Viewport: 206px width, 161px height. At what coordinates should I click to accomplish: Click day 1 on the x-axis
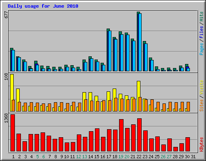pyautogui.click(x=13, y=157)
